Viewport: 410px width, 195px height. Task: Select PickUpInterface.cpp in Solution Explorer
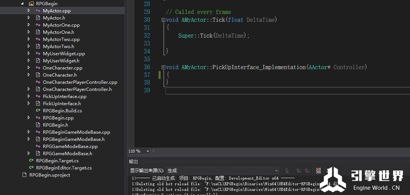[x=65, y=96]
